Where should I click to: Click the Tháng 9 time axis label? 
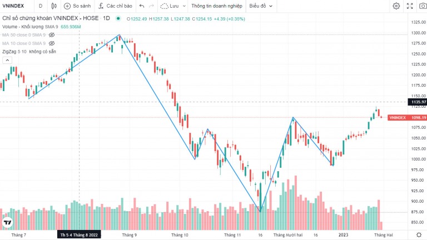tap(130, 235)
